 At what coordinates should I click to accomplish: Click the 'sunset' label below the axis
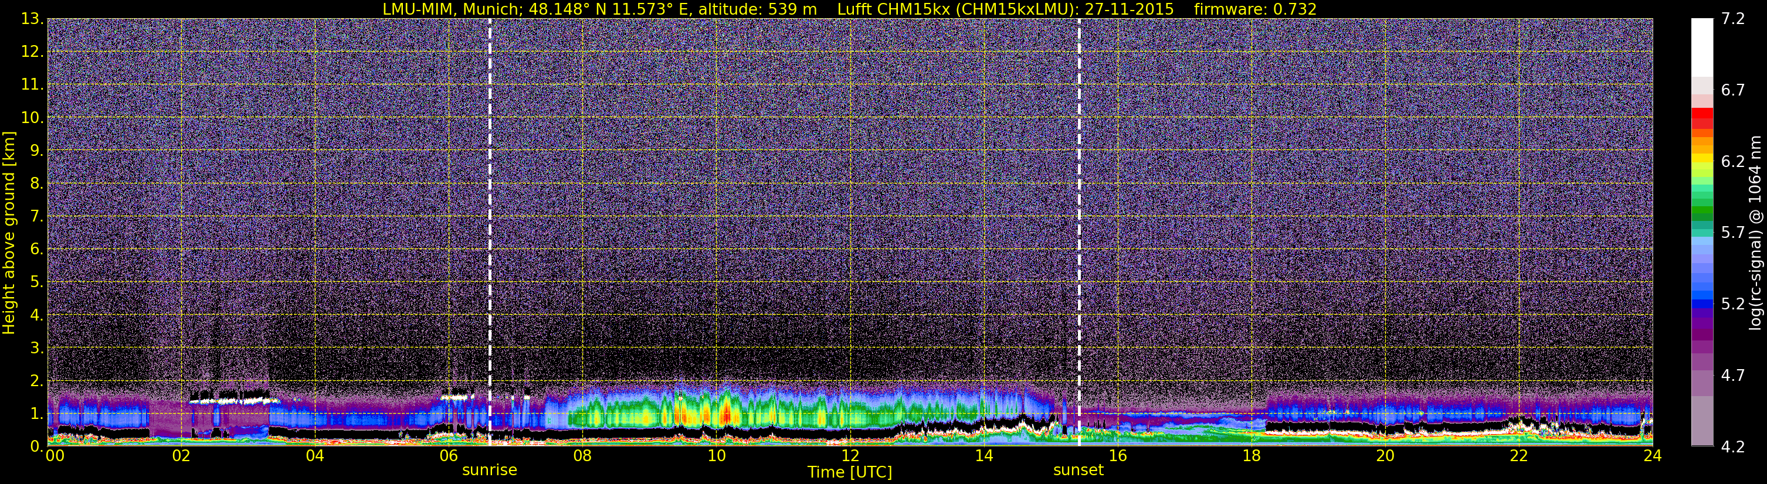coord(1078,471)
